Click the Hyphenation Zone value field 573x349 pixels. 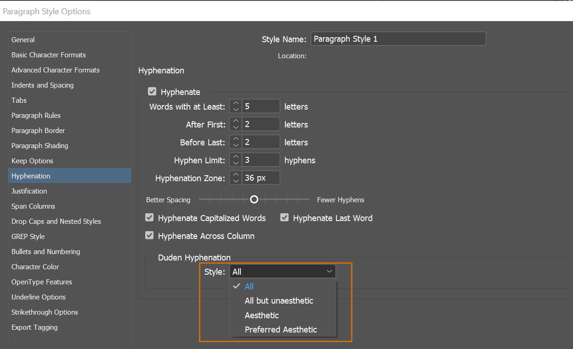[x=261, y=178]
